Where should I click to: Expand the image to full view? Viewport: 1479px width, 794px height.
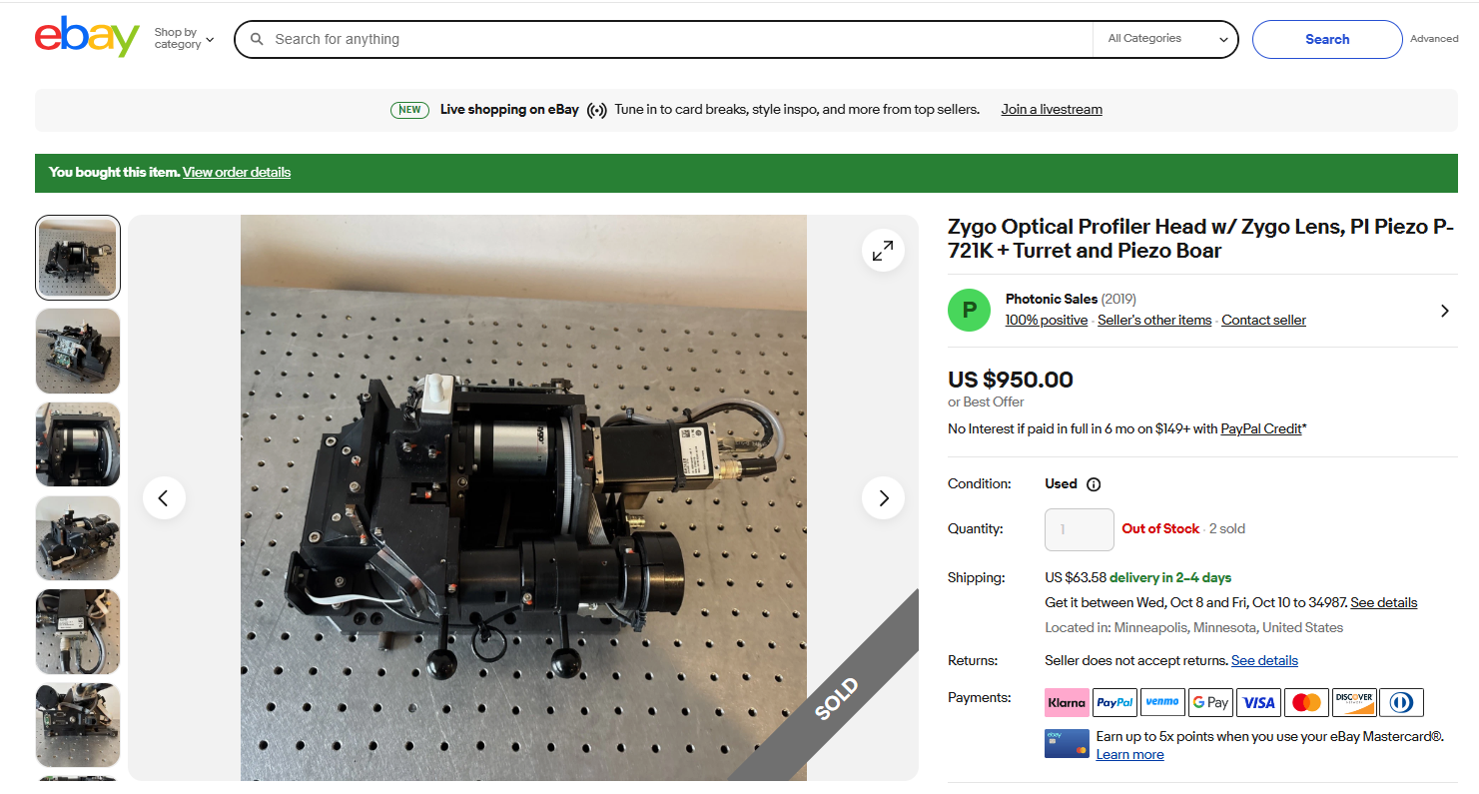coord(883,252)
